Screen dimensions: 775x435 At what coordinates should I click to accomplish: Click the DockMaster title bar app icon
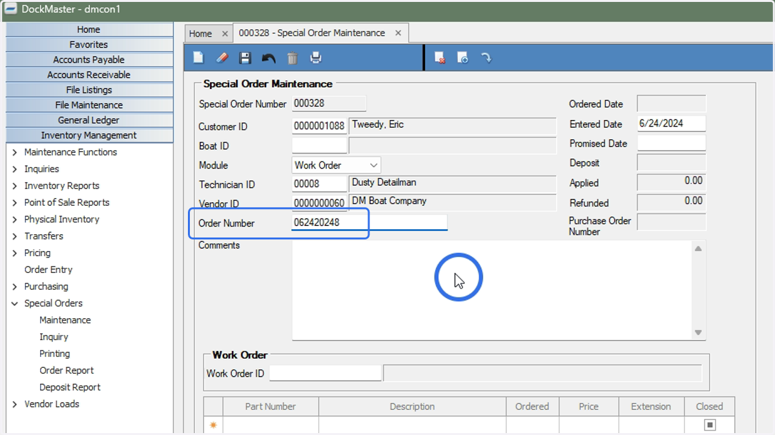[x=10, y=10]
